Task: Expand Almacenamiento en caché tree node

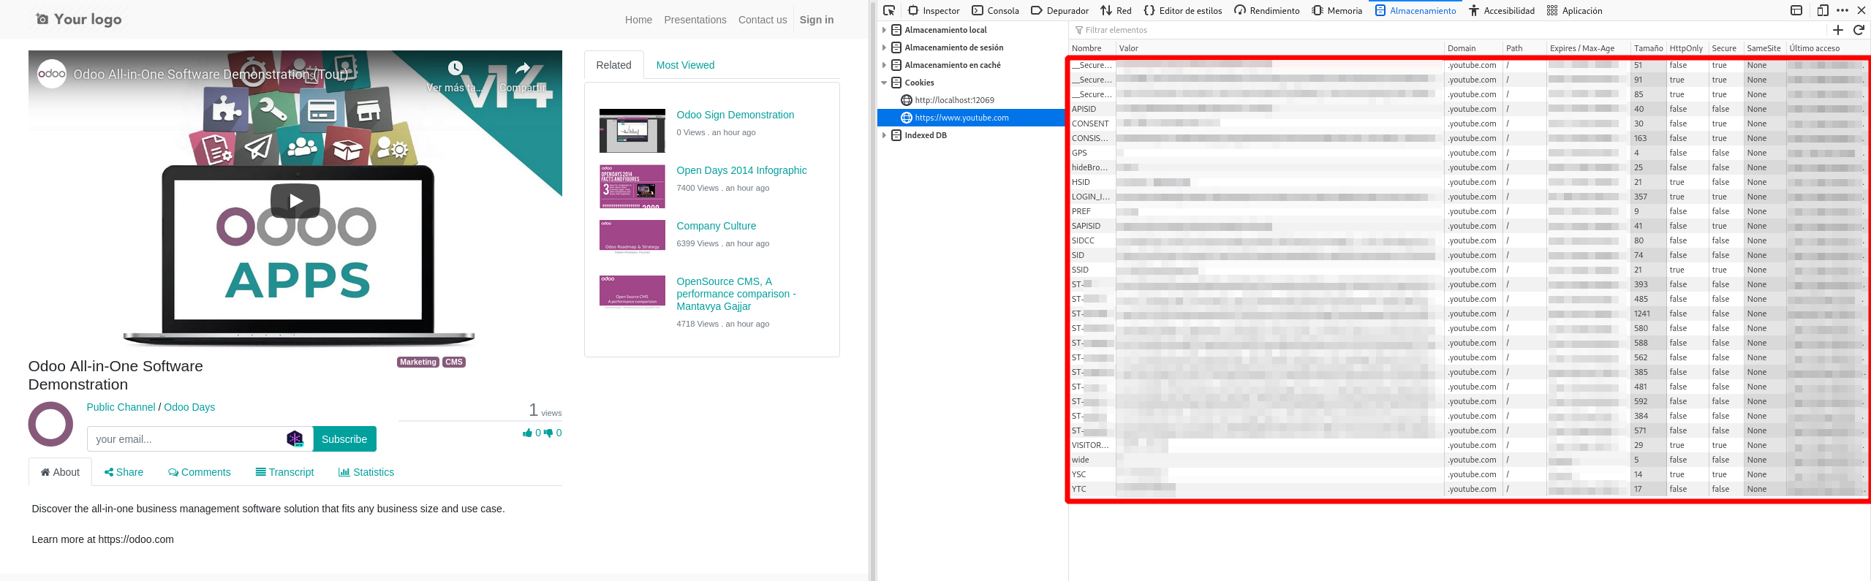Action: [x=884, y=65]
